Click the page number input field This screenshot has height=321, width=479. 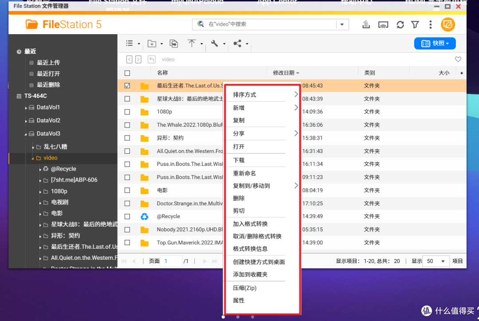click(x=171, y=261)
